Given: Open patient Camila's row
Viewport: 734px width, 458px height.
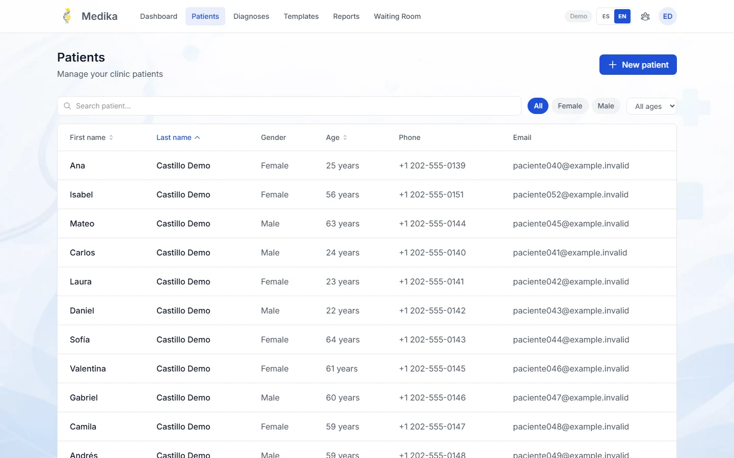Looking at the screenshot, I should click(367, 426).
